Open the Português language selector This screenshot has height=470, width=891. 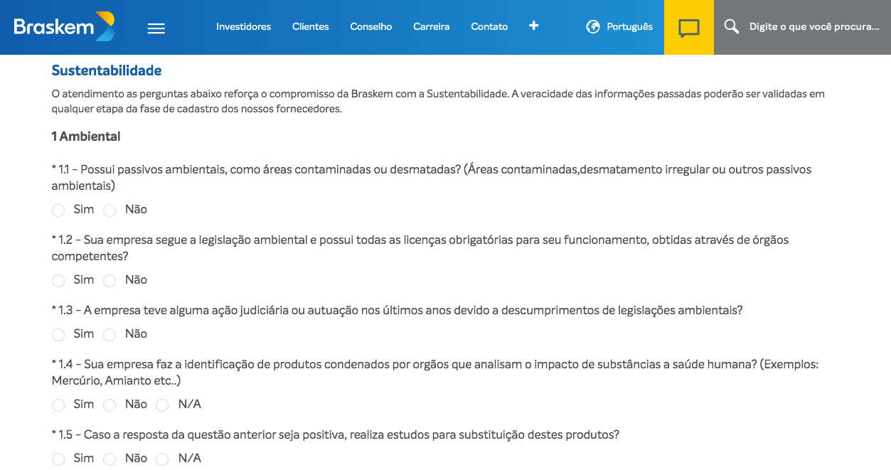(629, 27)
